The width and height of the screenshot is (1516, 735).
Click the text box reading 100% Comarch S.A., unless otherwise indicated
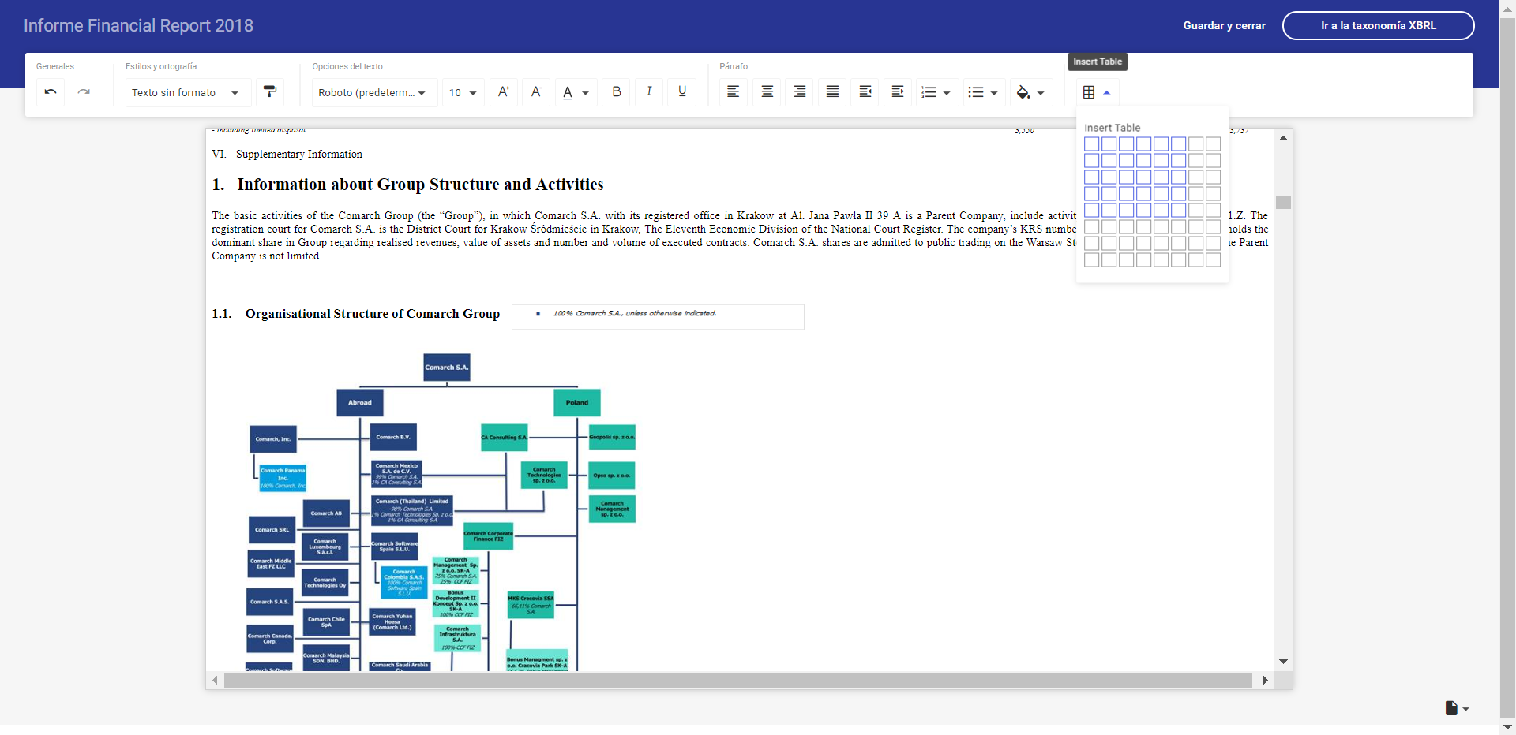pyautogui.click(x=658, y=317)
